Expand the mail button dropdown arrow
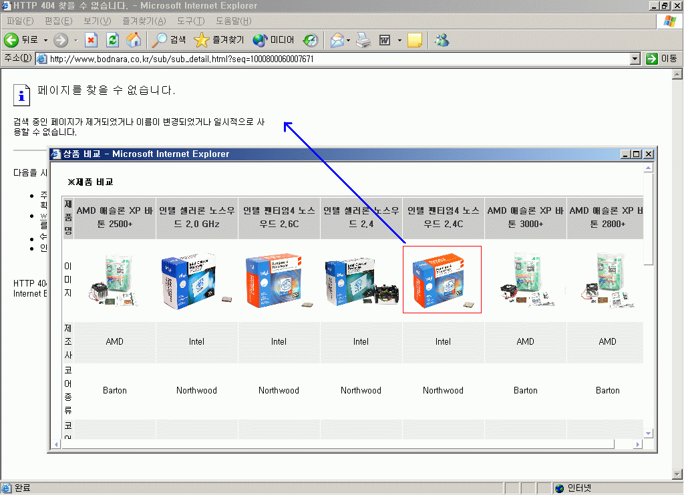684x495 pixels. click(x=348, y=40)
